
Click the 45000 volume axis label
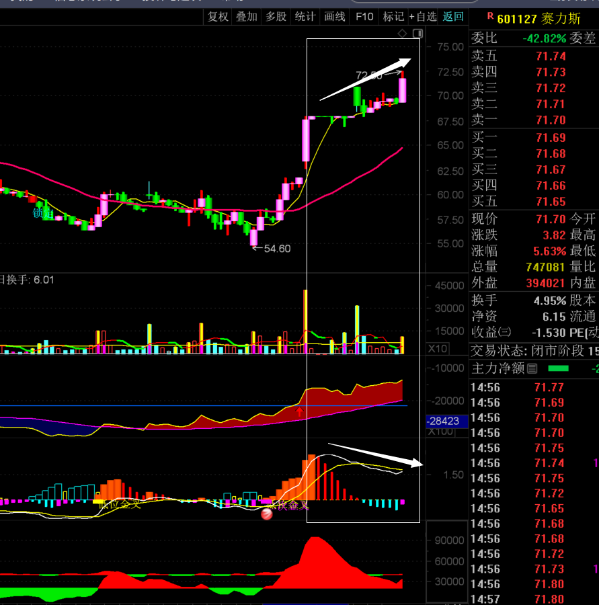449,286
